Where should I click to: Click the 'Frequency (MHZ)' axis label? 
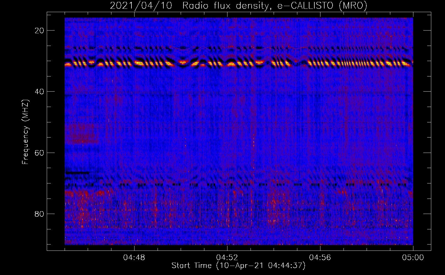point(26,132)
